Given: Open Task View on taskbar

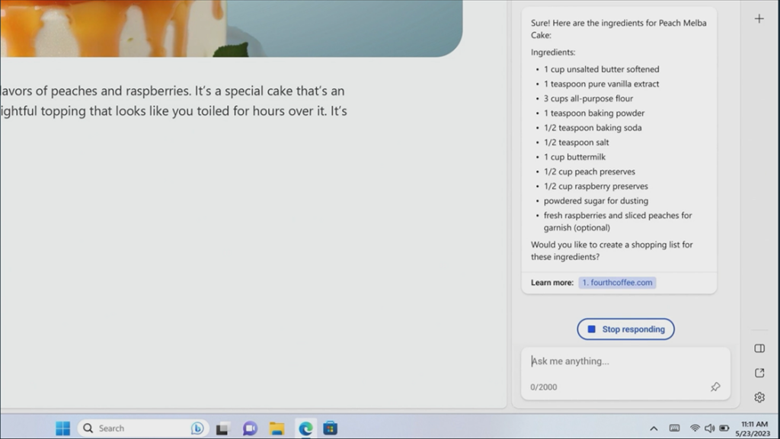Looking at the screenshot, I should 222,428.
